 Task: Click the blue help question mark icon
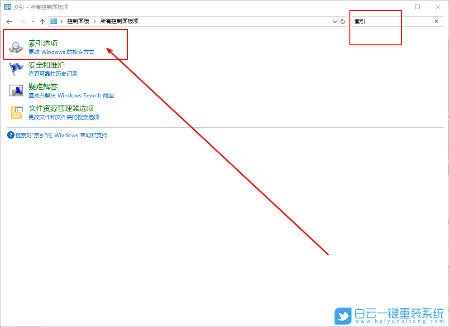tap(10, 135)
